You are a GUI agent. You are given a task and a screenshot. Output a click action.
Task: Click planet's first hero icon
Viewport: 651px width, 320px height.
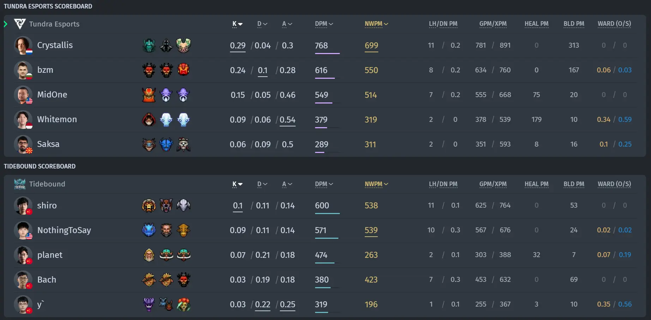[149, 255]
